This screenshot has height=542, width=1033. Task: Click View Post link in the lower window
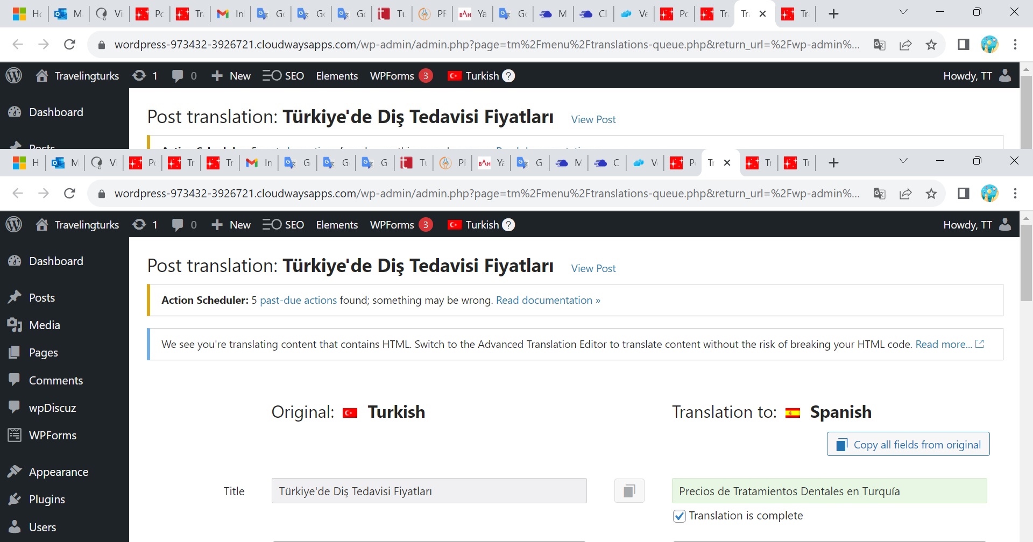(x=593, y=268)
